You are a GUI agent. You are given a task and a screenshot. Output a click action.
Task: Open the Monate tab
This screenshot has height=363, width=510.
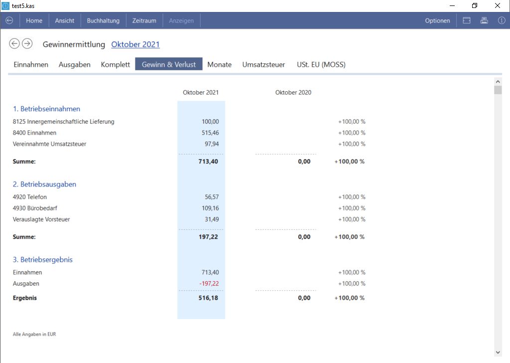click(220, 64)
